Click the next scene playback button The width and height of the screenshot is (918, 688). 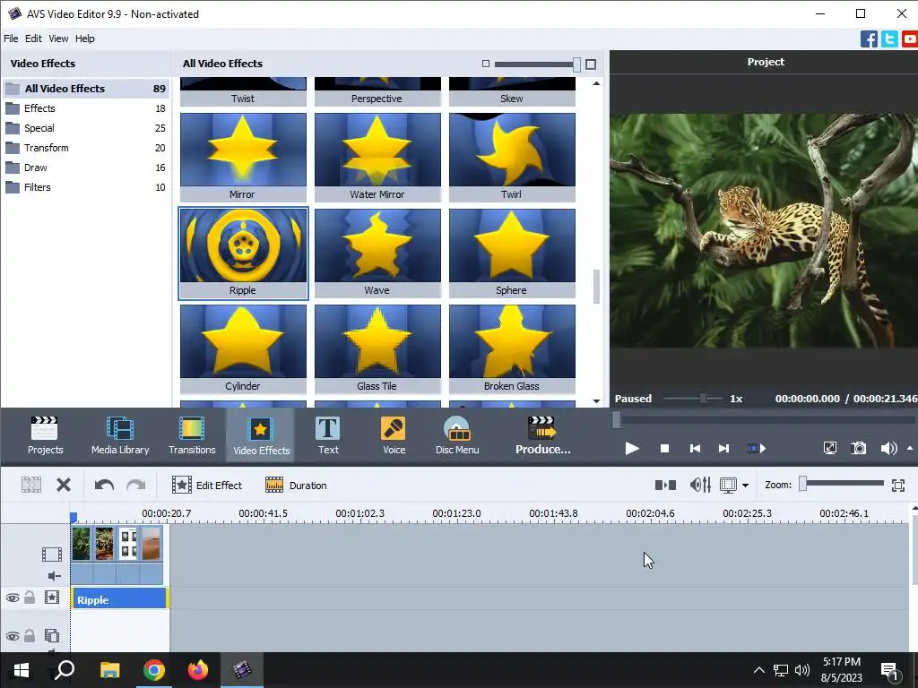pyautogui.click(x=757, y=449)
